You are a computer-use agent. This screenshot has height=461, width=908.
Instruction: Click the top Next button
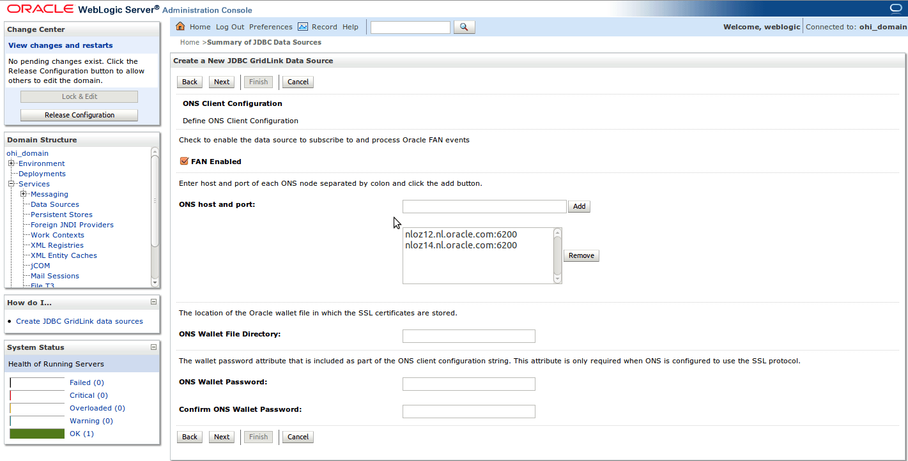222,82
